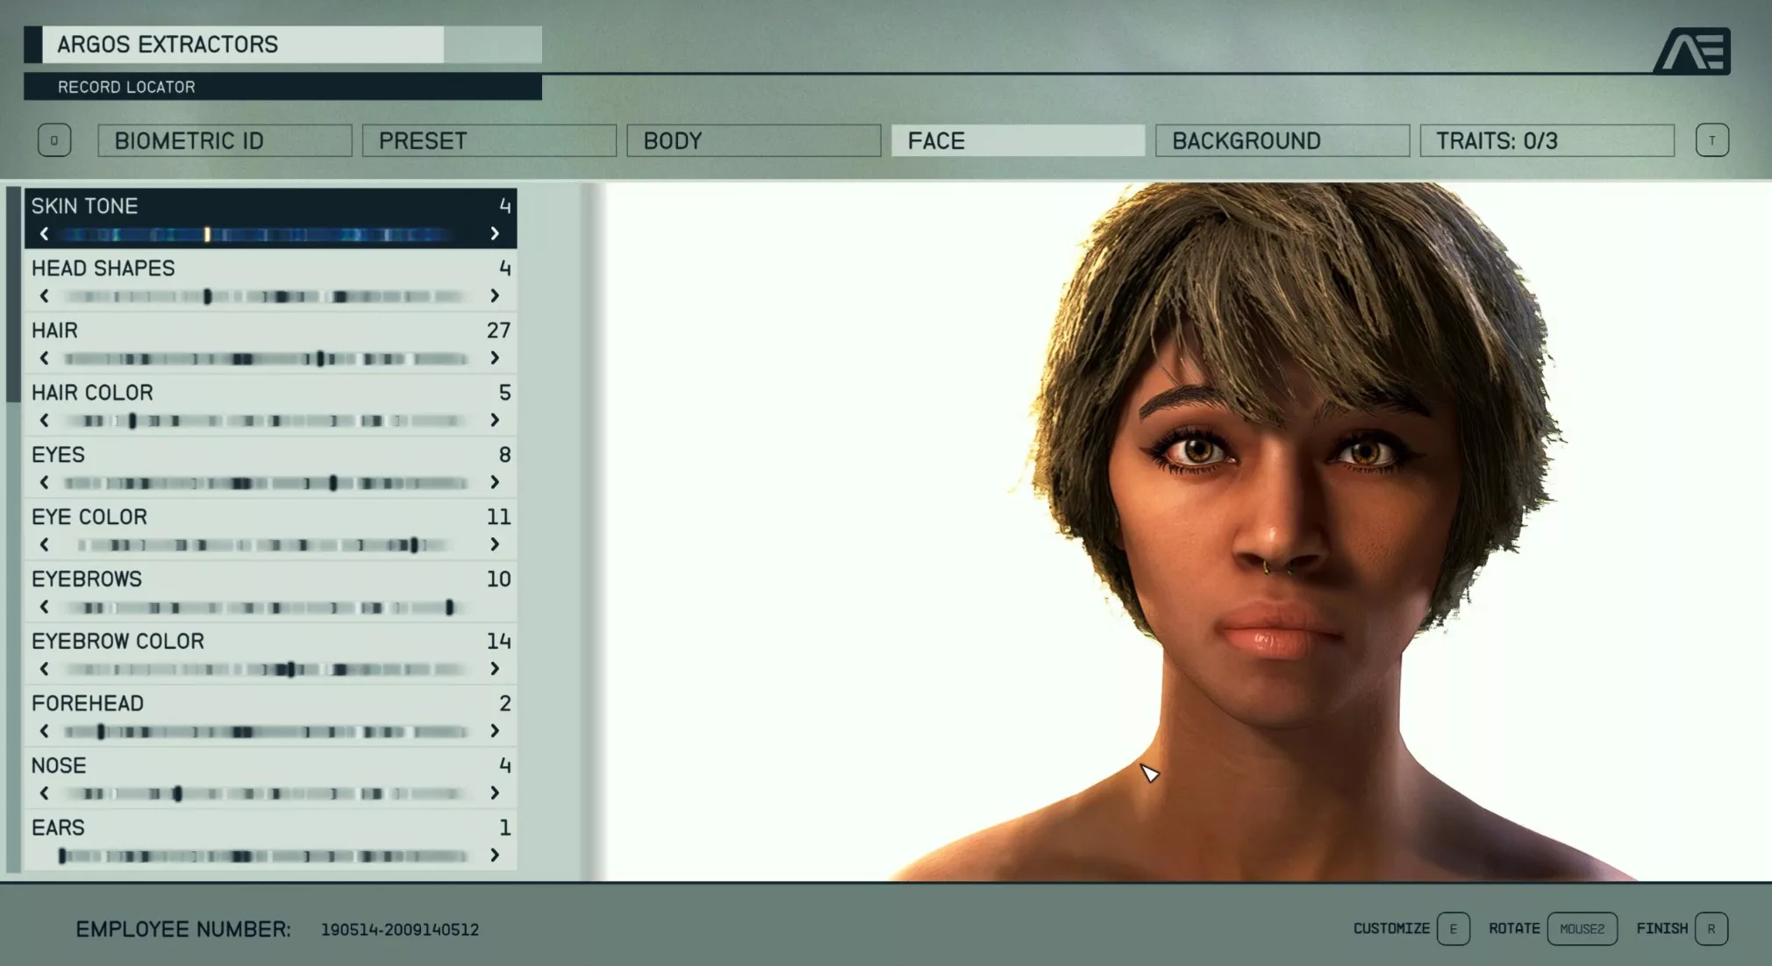Click left arrow for Head Shapes

pyautogui.click(x=45, y=296)
